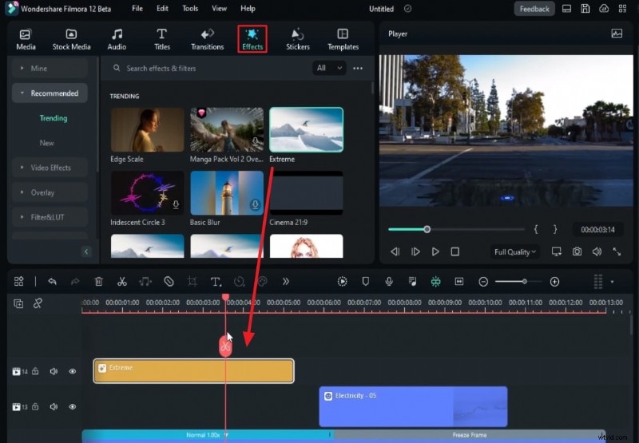
Task: Take a snapshot with the camera icon
Action: 577,251
